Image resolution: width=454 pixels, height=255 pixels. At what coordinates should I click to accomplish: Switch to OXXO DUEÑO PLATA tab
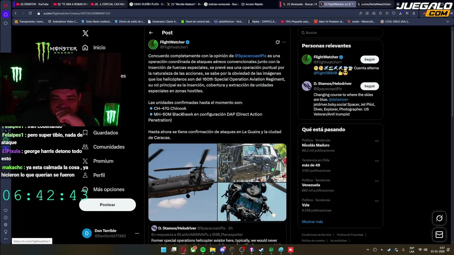(x=147, y=4)
